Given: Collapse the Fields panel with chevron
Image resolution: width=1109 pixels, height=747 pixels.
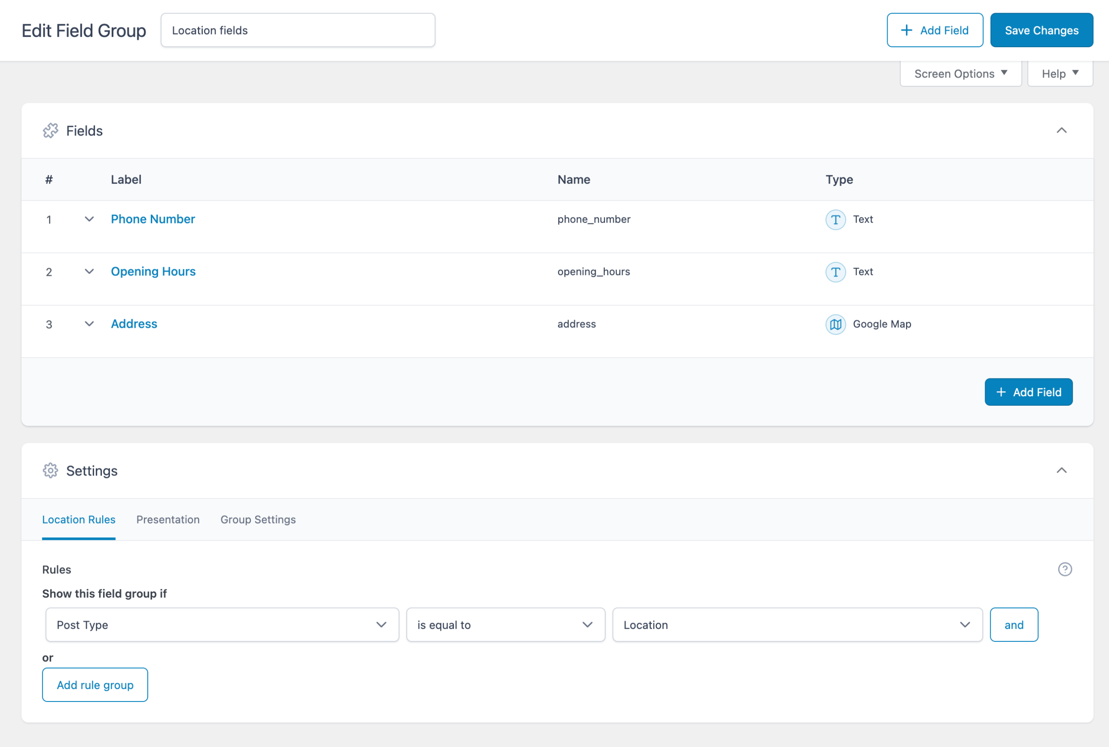Looking at the screenshot, I should [x=1061, y=130].
